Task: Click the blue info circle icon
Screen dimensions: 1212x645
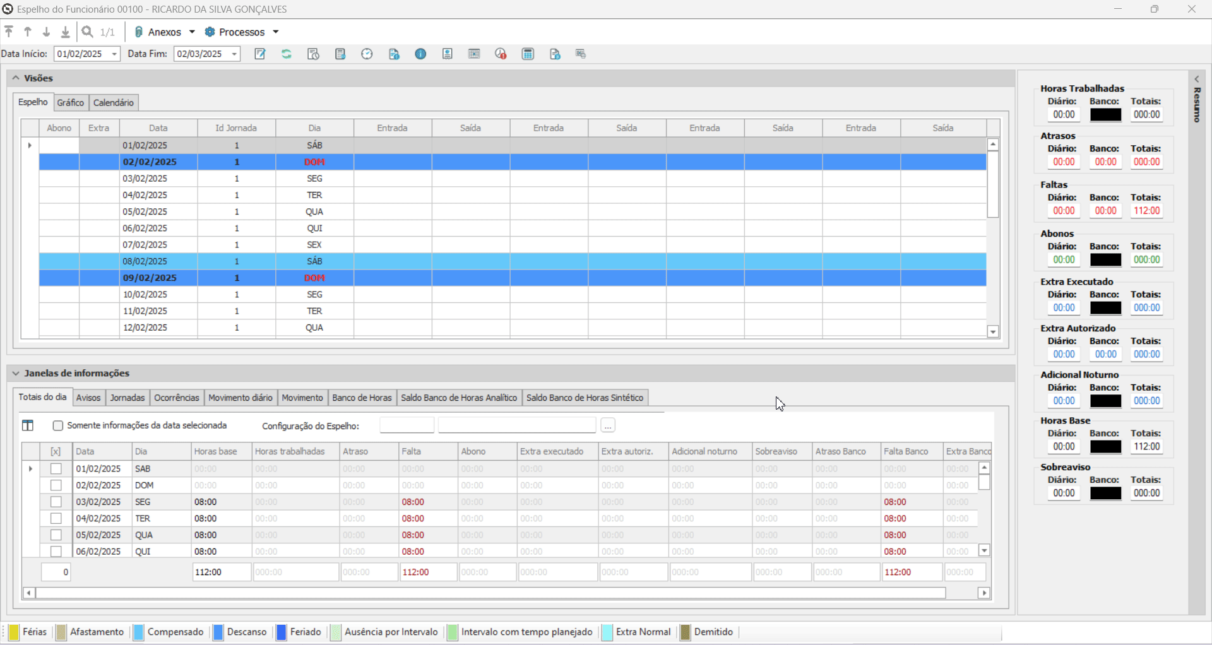Action: pos(420,54)
